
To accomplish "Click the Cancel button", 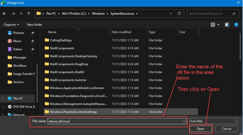I will click(x=227, y=129).
